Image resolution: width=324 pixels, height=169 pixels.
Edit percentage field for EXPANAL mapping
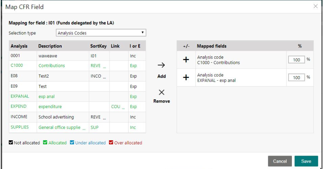pyautogui.click(x=296, y=78)
